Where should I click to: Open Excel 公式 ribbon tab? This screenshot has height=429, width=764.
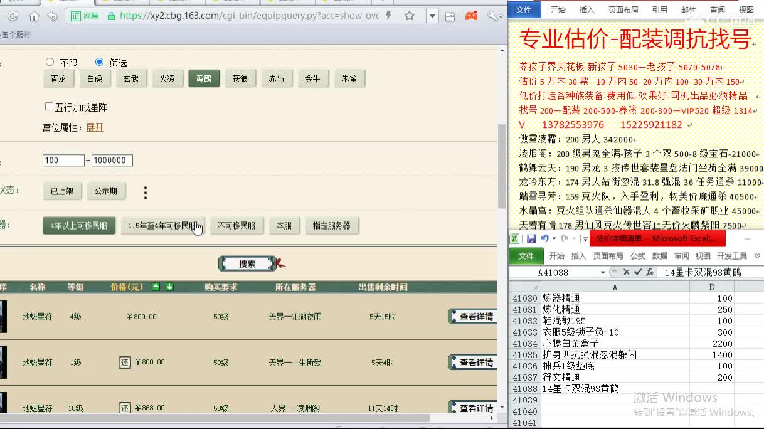(638, 256)
